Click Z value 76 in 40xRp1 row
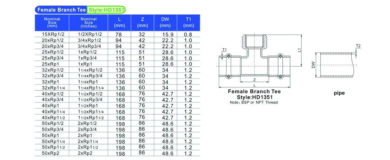 pos(142,105)
